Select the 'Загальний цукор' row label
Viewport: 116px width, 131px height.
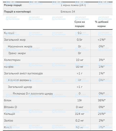coord(20,87)
